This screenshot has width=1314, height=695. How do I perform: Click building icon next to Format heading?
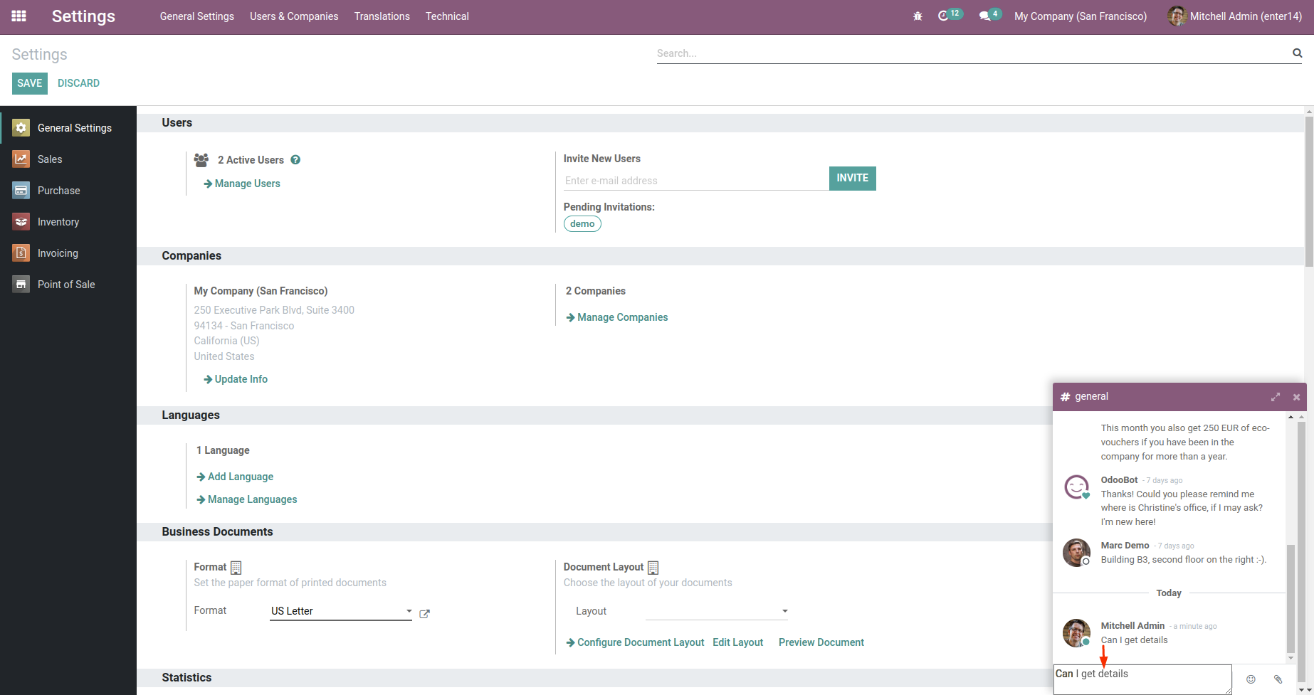(236, 568)
